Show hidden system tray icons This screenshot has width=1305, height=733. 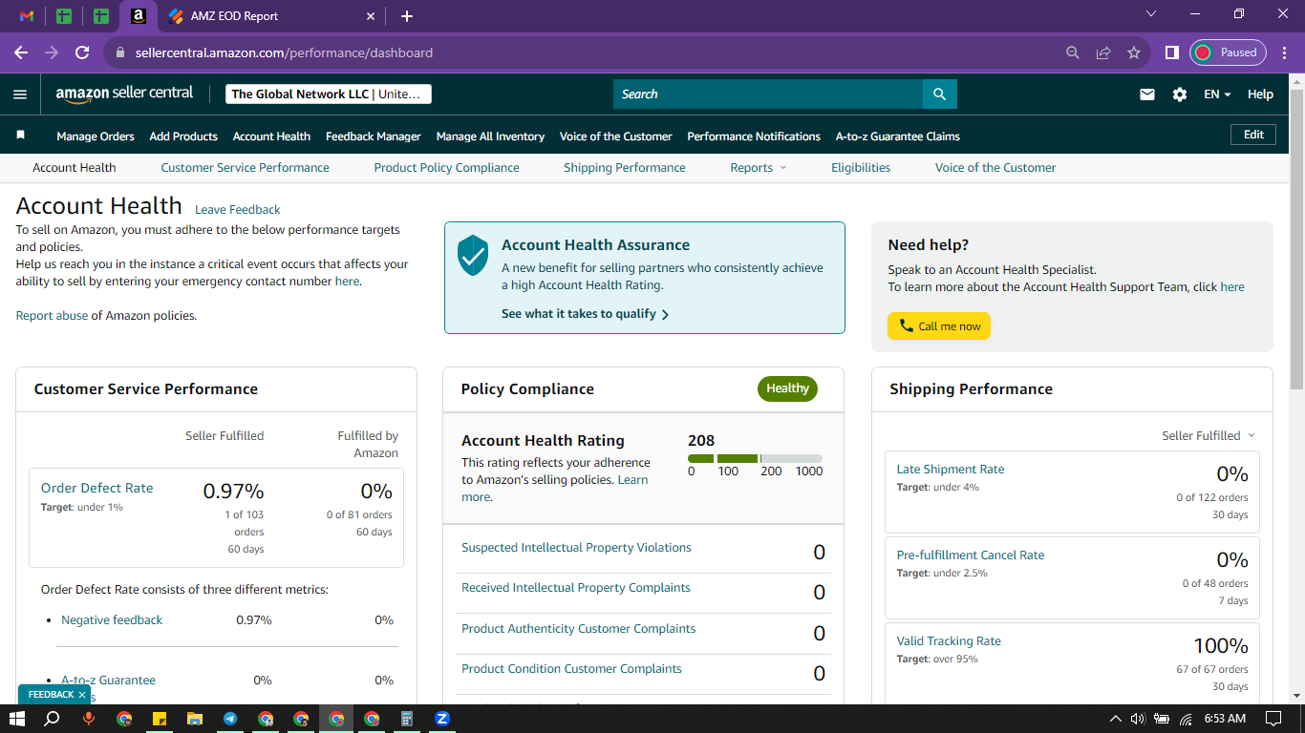(1115, 719)
